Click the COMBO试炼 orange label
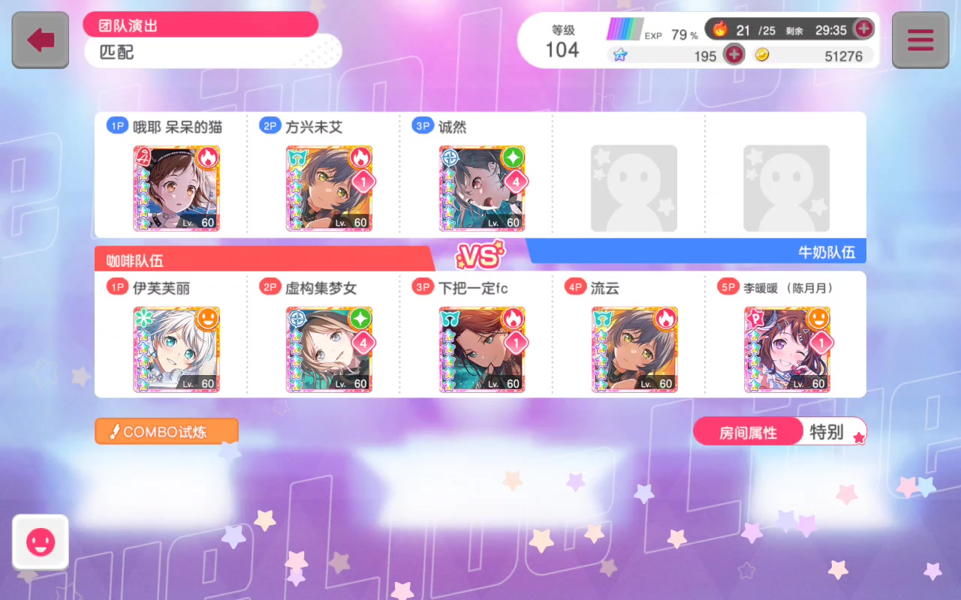The image size is (961, 600). (x=167, y=431)
